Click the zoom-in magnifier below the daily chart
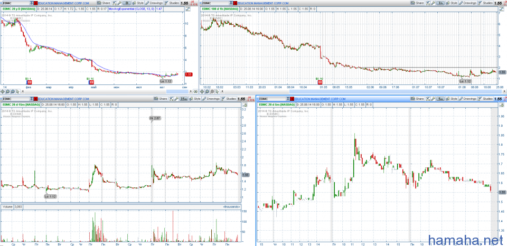Viewport: 507px width, 246px height. [8, 91]
